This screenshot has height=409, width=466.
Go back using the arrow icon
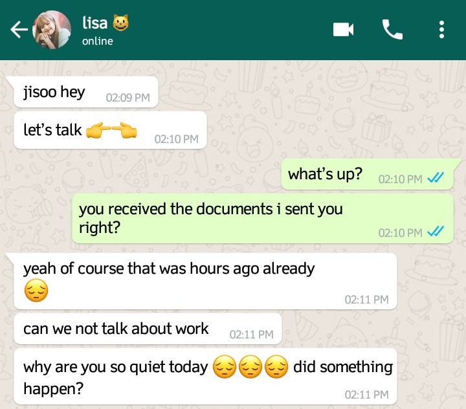(x=19, y=29)
